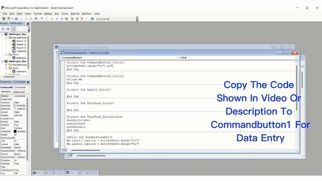This screenshot has width=322, height=181.
Task: Expand the second Microsoft Excel Objects folder
Action: coord(6,65)
